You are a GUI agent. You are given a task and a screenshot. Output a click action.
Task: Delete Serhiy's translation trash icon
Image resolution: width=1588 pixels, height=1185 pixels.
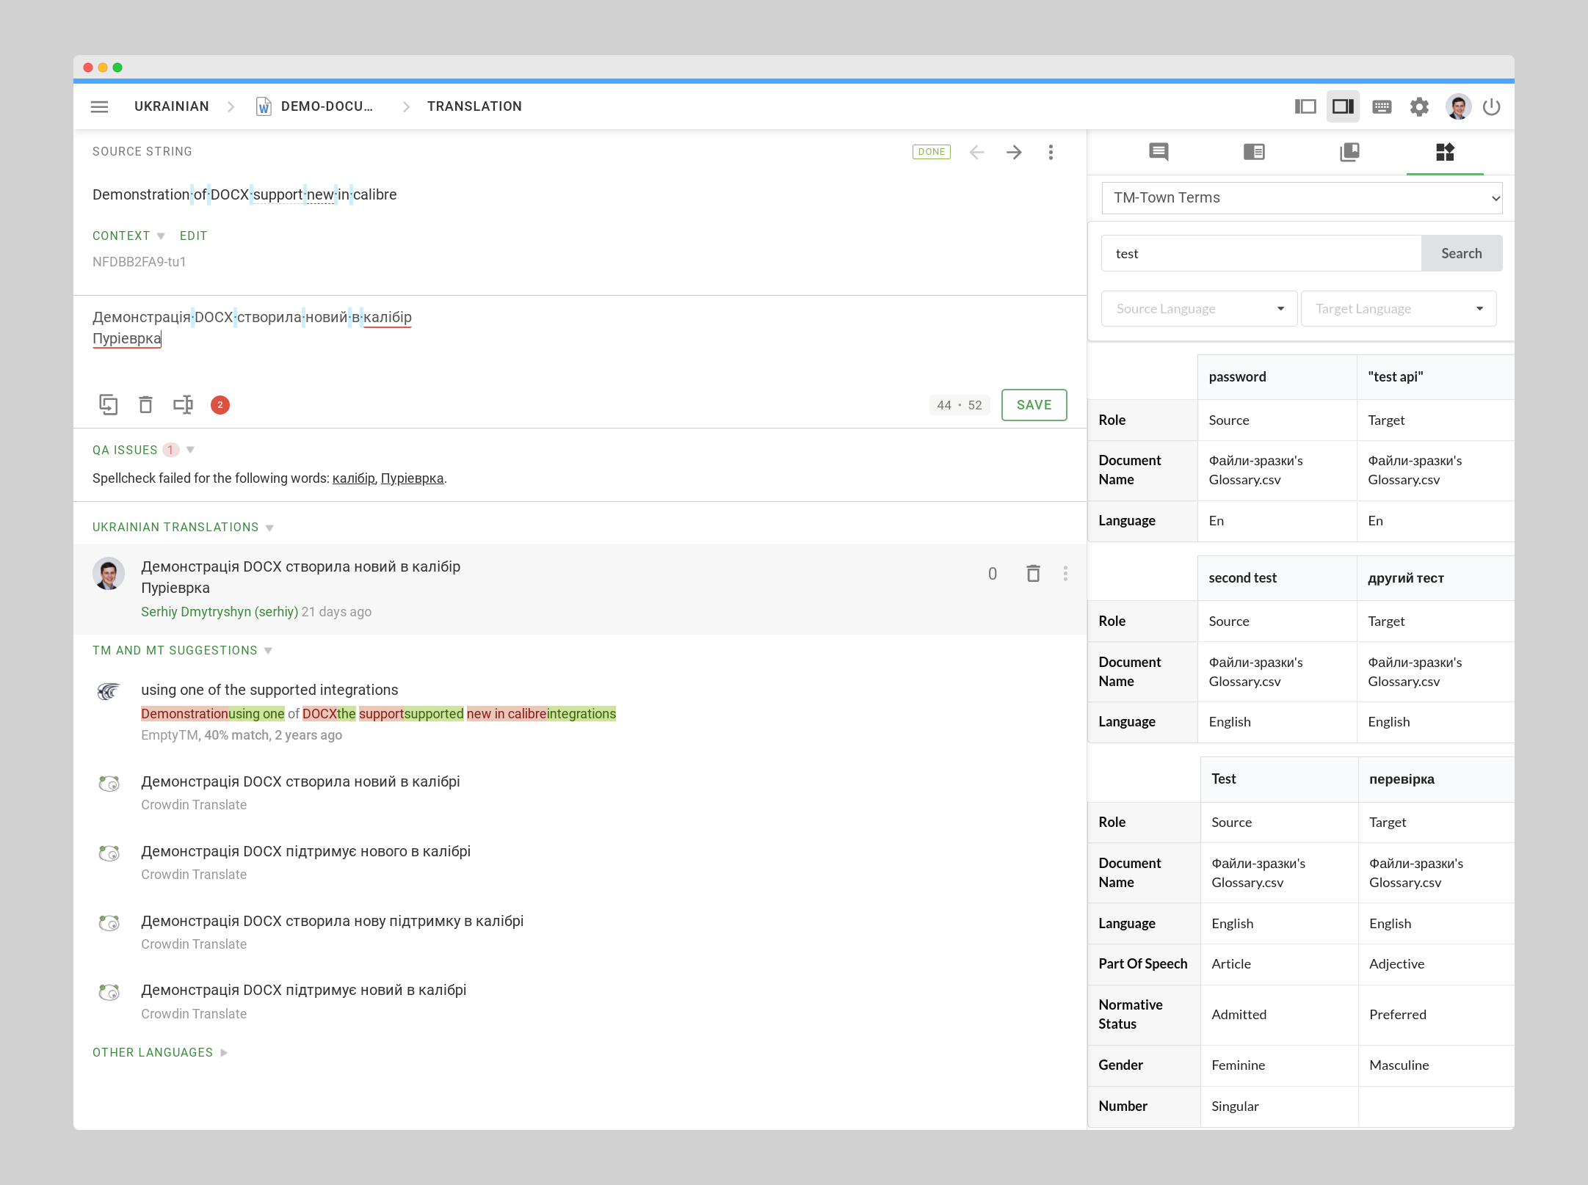click(1033, 574)
